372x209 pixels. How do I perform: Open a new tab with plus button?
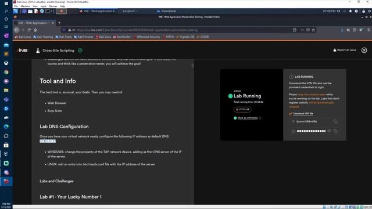tap(59, 23)
